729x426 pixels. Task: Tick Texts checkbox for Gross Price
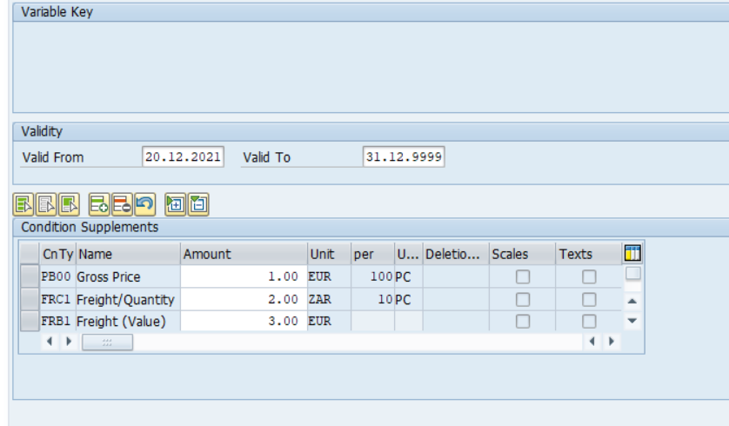point(589,276)
